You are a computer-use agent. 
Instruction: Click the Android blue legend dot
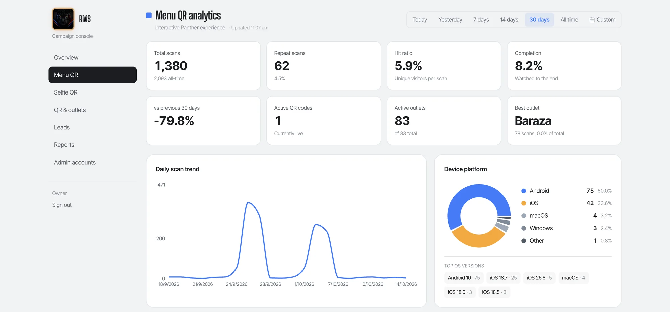pyautogui.click(x=524, y=191)
